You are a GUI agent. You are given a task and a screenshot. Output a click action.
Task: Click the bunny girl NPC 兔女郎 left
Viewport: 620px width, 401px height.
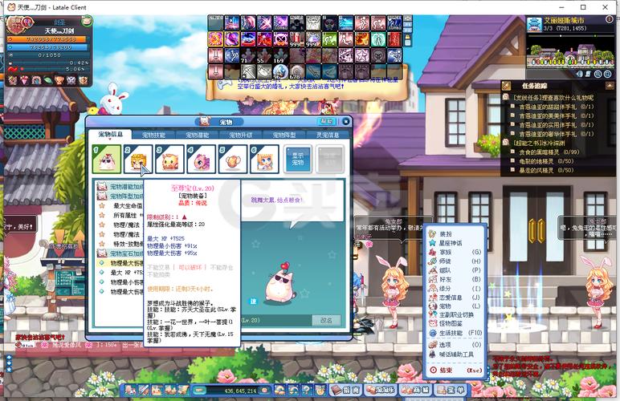(x=393, y=291)
